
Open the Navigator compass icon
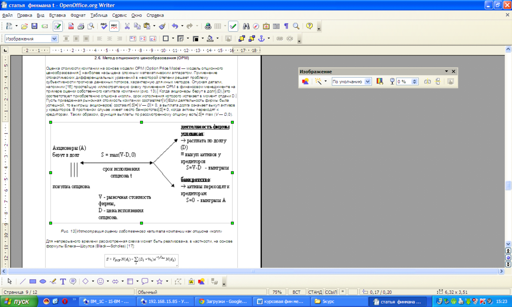tap(256, 26)
